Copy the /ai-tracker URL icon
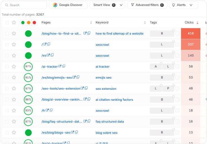The image size is (207, 144). point(64,66)
